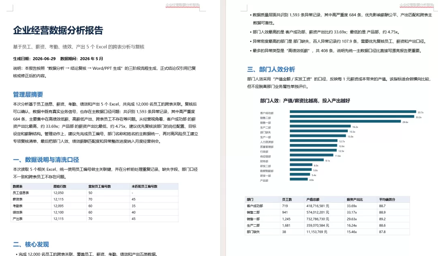Click the 33.7x bar in the chart
The width and height of the screenshot is (438, 256).
(x=353, y=112)
